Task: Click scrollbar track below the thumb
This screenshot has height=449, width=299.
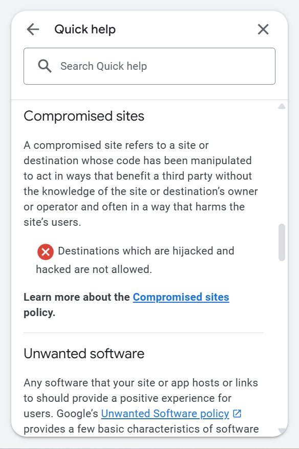Action: pos(282,344)
